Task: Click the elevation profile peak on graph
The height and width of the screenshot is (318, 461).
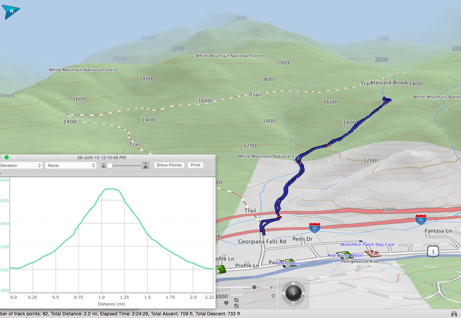Action: (110, 188)
